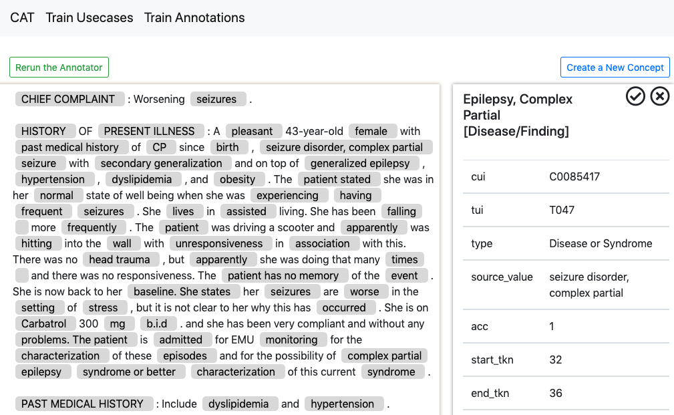The width and height of the screenshot is (674, 415).
Task: Select the frequent annotation
Action: [x=43, y=212]
